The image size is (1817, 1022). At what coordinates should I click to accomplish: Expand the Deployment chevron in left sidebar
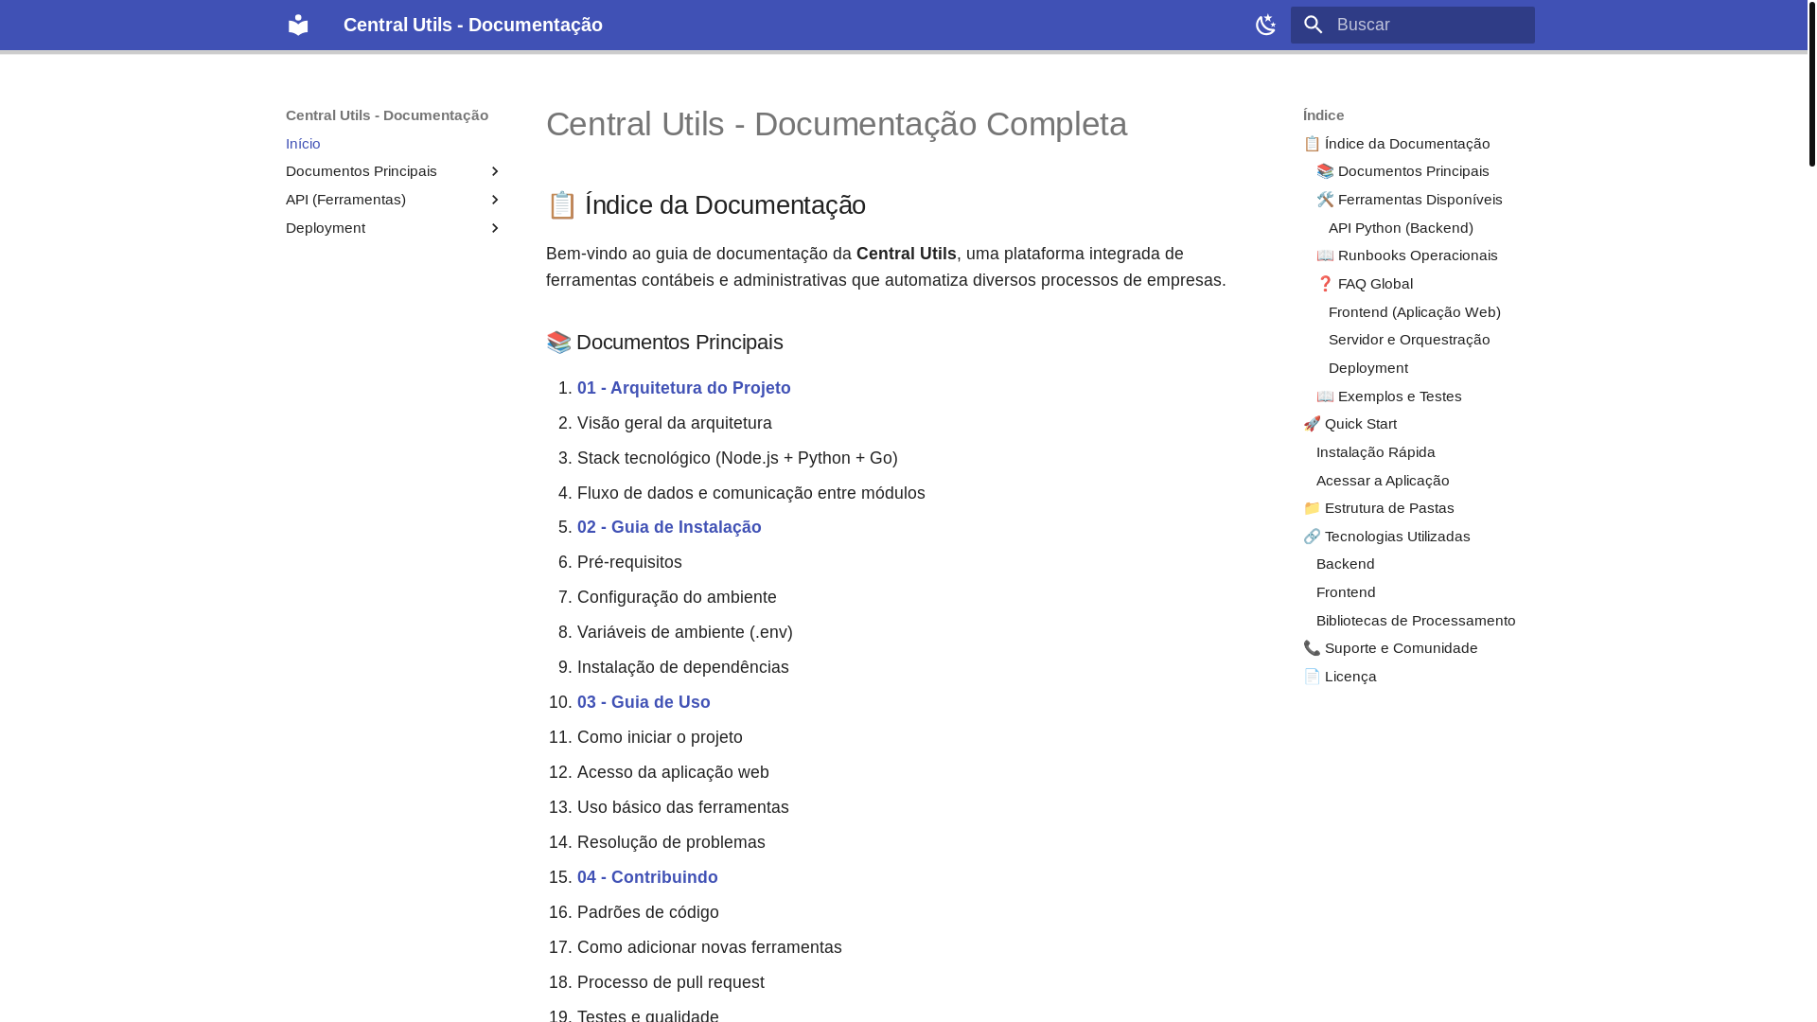tap(494, 228)
